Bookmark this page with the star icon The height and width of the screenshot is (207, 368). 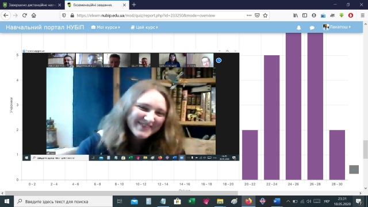[x=265, y=16]
